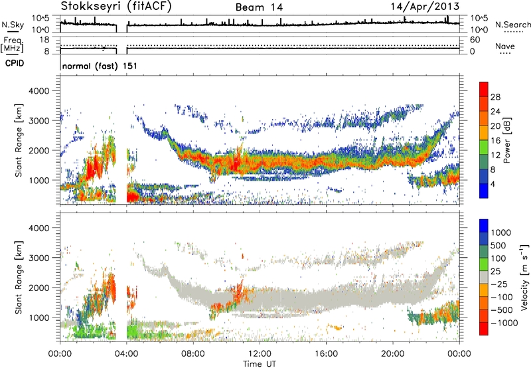Click the gray band of the velocity colorbar
531x368 pixels.
[484, 277]
